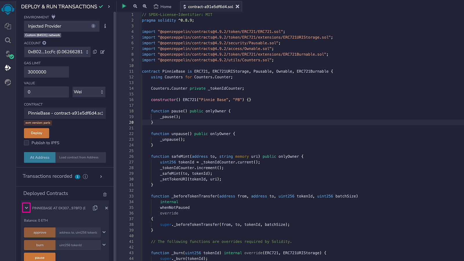
Task: Click the green Run script play icon
Action: click(x=124, y=6)
